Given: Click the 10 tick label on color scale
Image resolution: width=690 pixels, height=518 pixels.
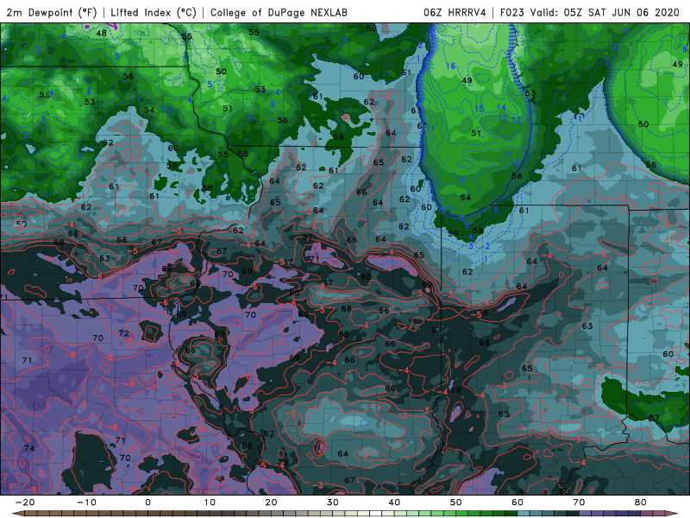Looking at the screenshot, I should (x=210, y=502).
